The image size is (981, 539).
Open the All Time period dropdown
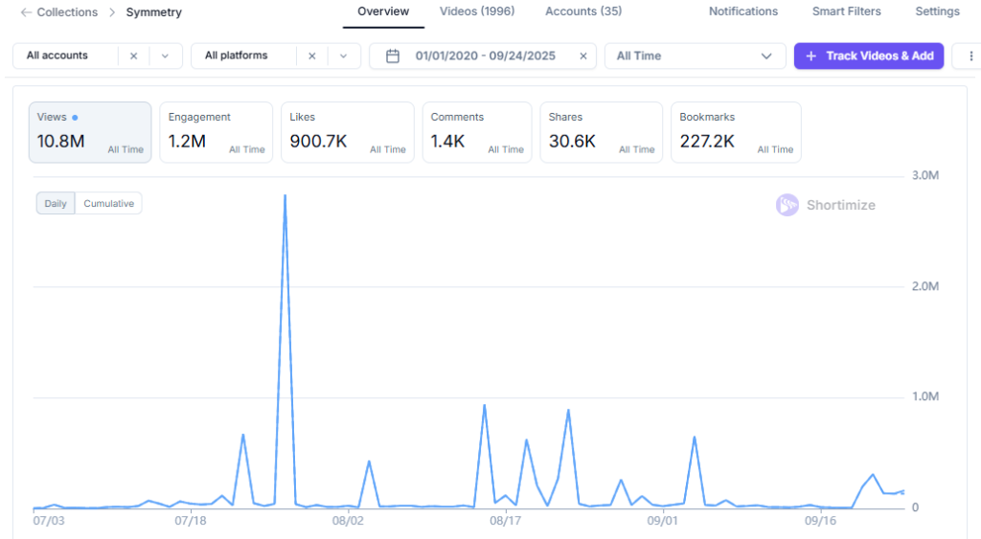pos(694,56)
